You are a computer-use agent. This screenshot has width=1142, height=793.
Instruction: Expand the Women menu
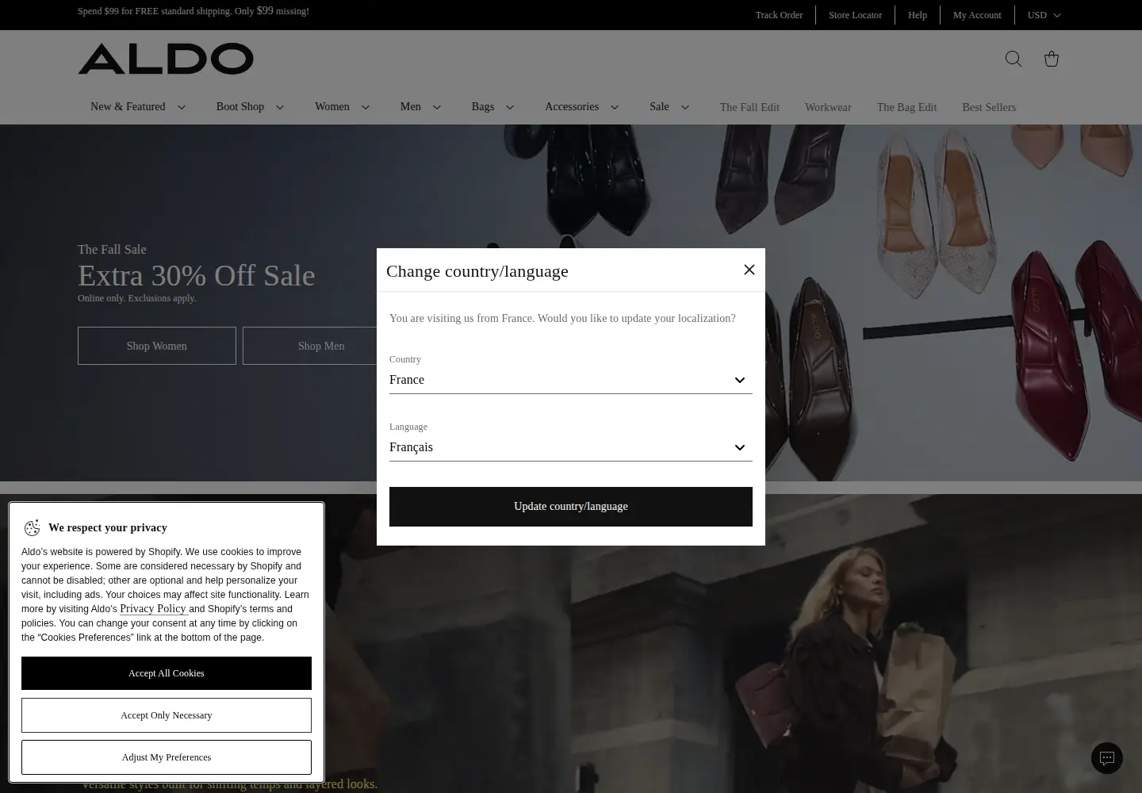pos(343,107)
